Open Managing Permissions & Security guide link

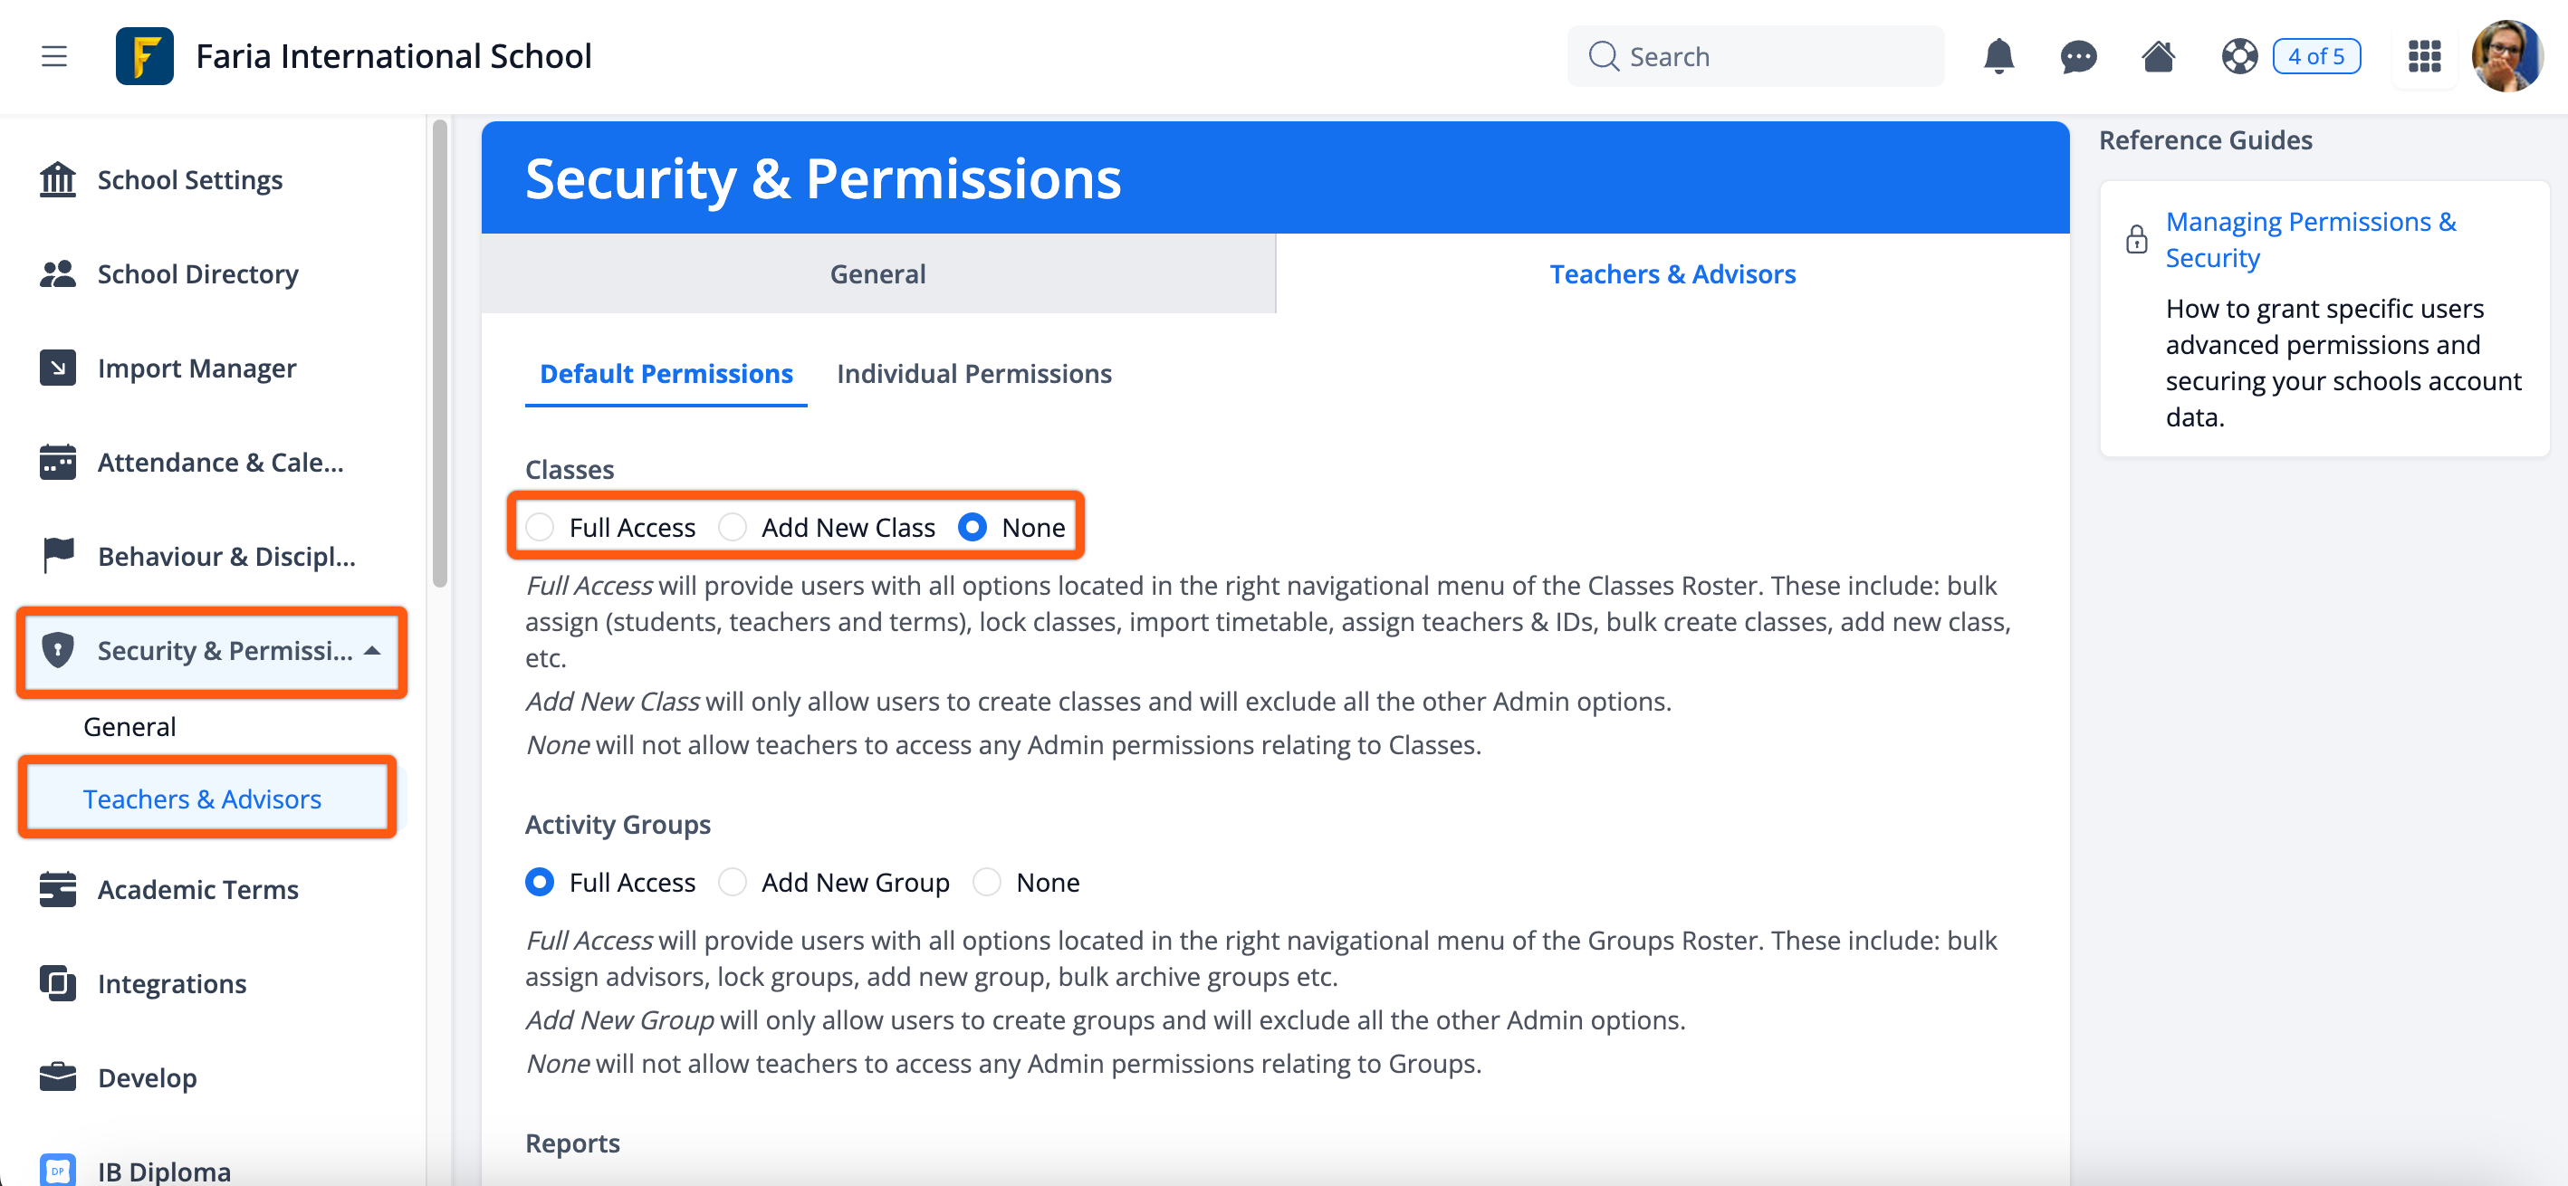[x=2310, y=239]
